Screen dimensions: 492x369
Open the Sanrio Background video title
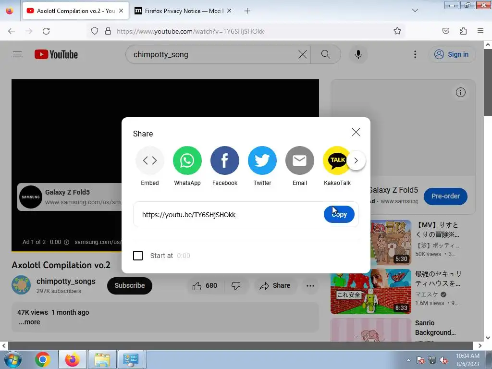[x=435, y=328]
